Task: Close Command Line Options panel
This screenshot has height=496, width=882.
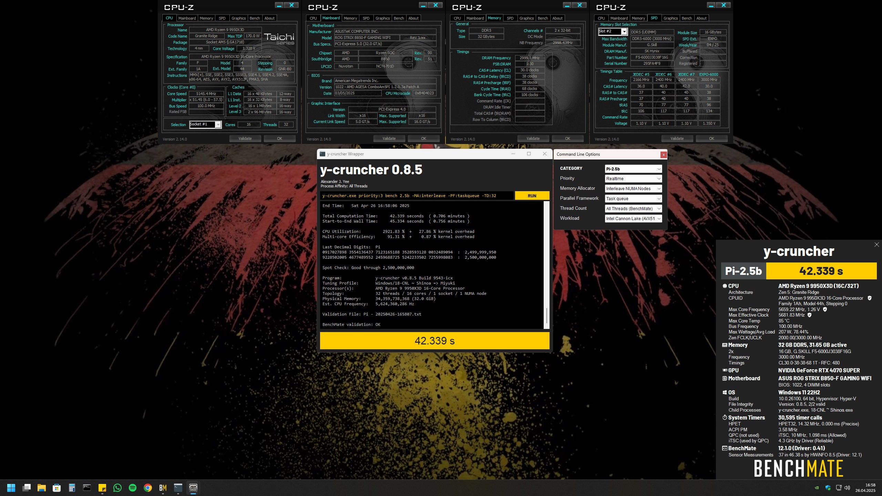Action: pos(663,155)
